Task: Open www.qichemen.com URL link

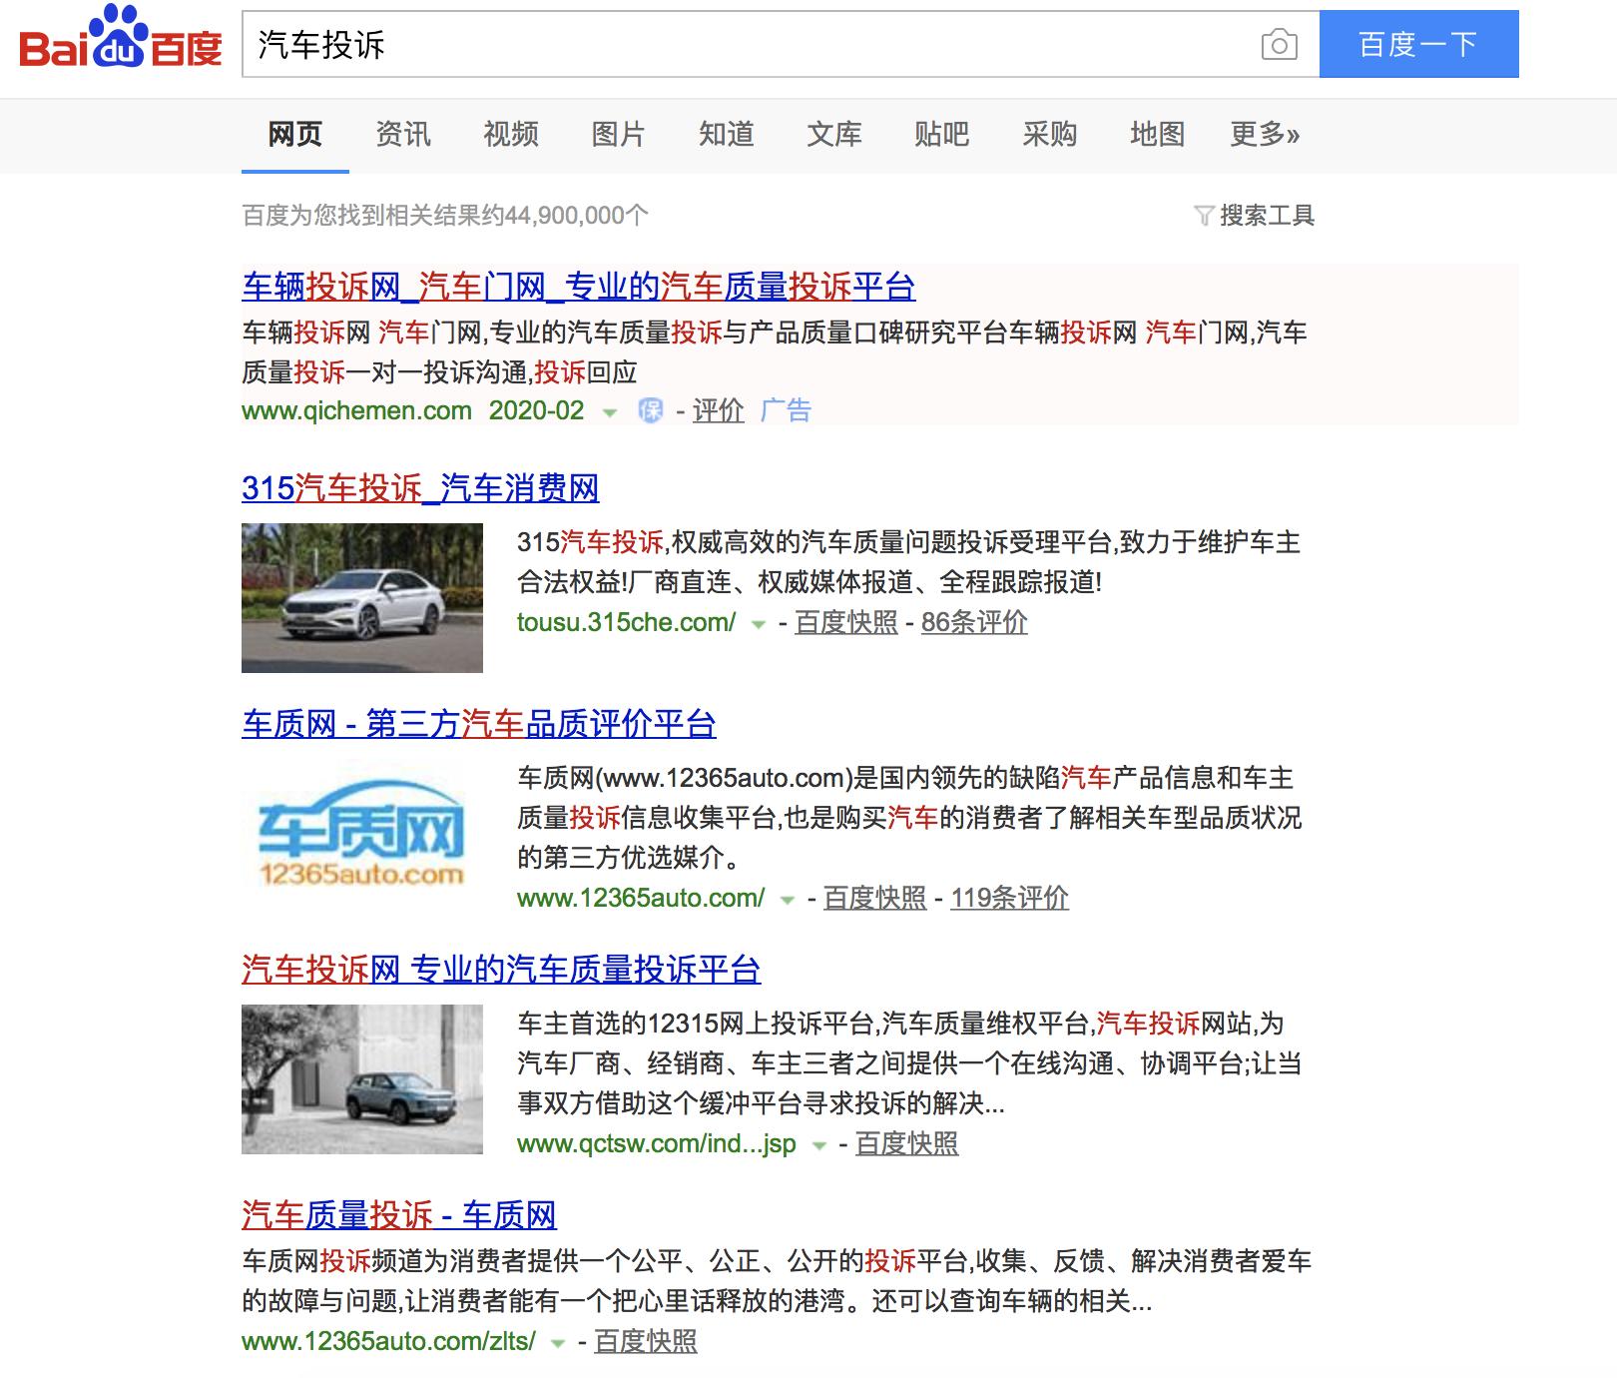Action: pos(356,410)
